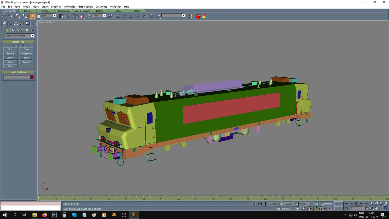This screenshot has height=219, width=389.
Task: Restrict transforms to the X axis
Action: click(118, 16)
